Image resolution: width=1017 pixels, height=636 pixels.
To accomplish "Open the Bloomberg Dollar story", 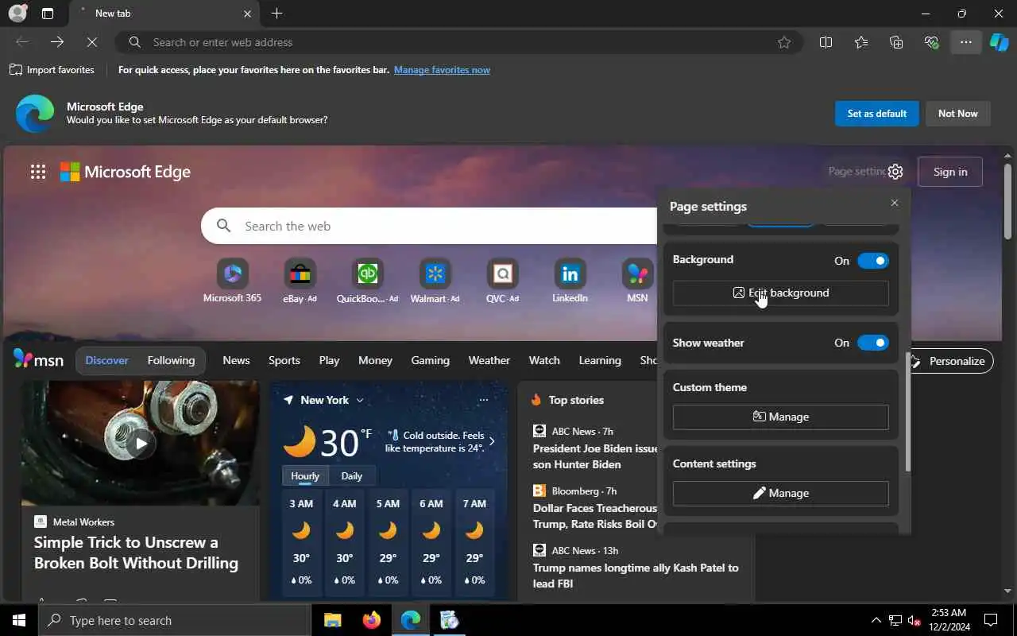I will click(596, 516).
